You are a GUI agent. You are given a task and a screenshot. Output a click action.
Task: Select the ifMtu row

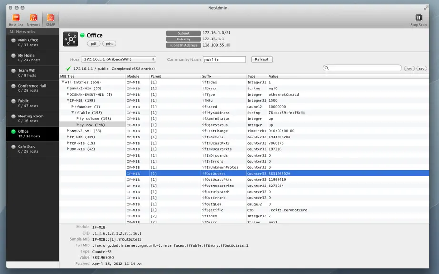[278, 100]
